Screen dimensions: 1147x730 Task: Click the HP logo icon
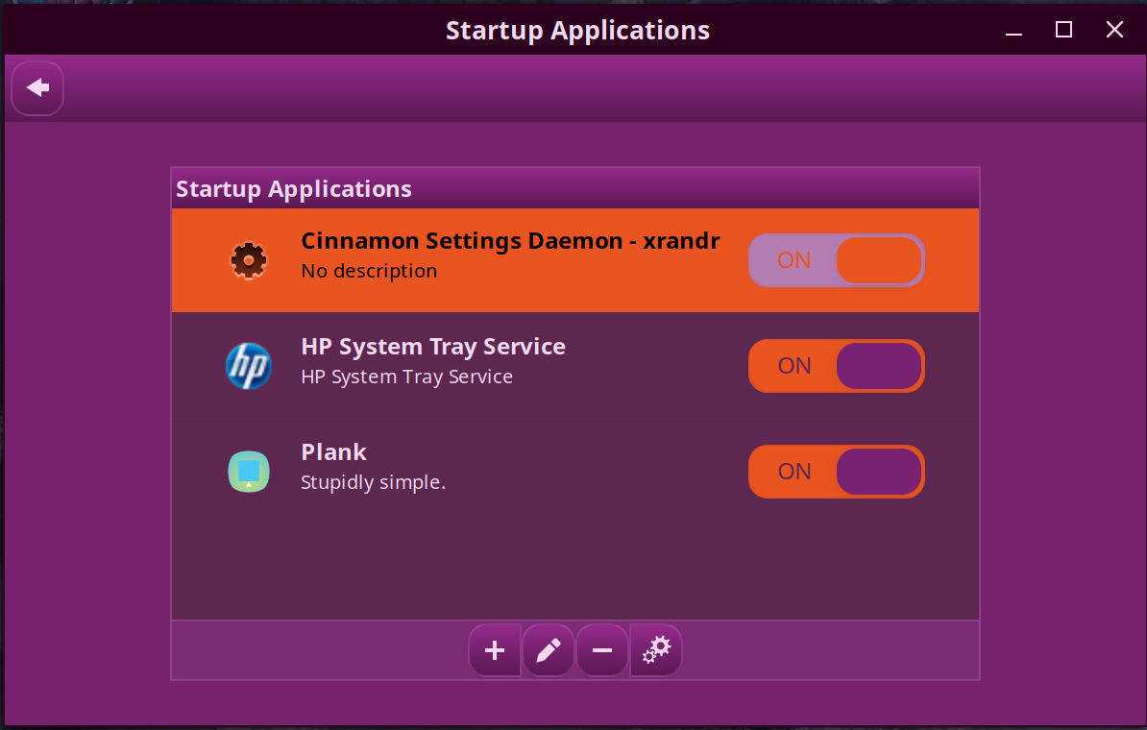248,366
